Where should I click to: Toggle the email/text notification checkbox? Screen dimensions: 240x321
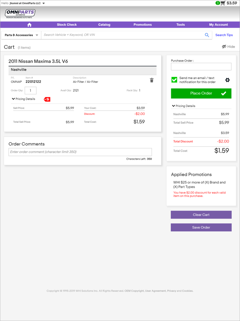174,80
